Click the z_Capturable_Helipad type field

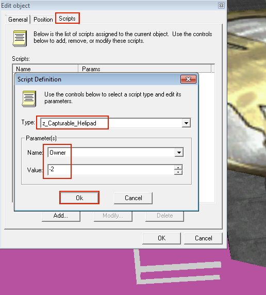coord(111,123)
